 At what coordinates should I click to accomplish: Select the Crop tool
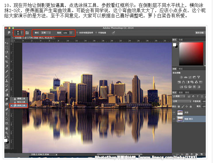pyautogui.click(x=7, y=62)
